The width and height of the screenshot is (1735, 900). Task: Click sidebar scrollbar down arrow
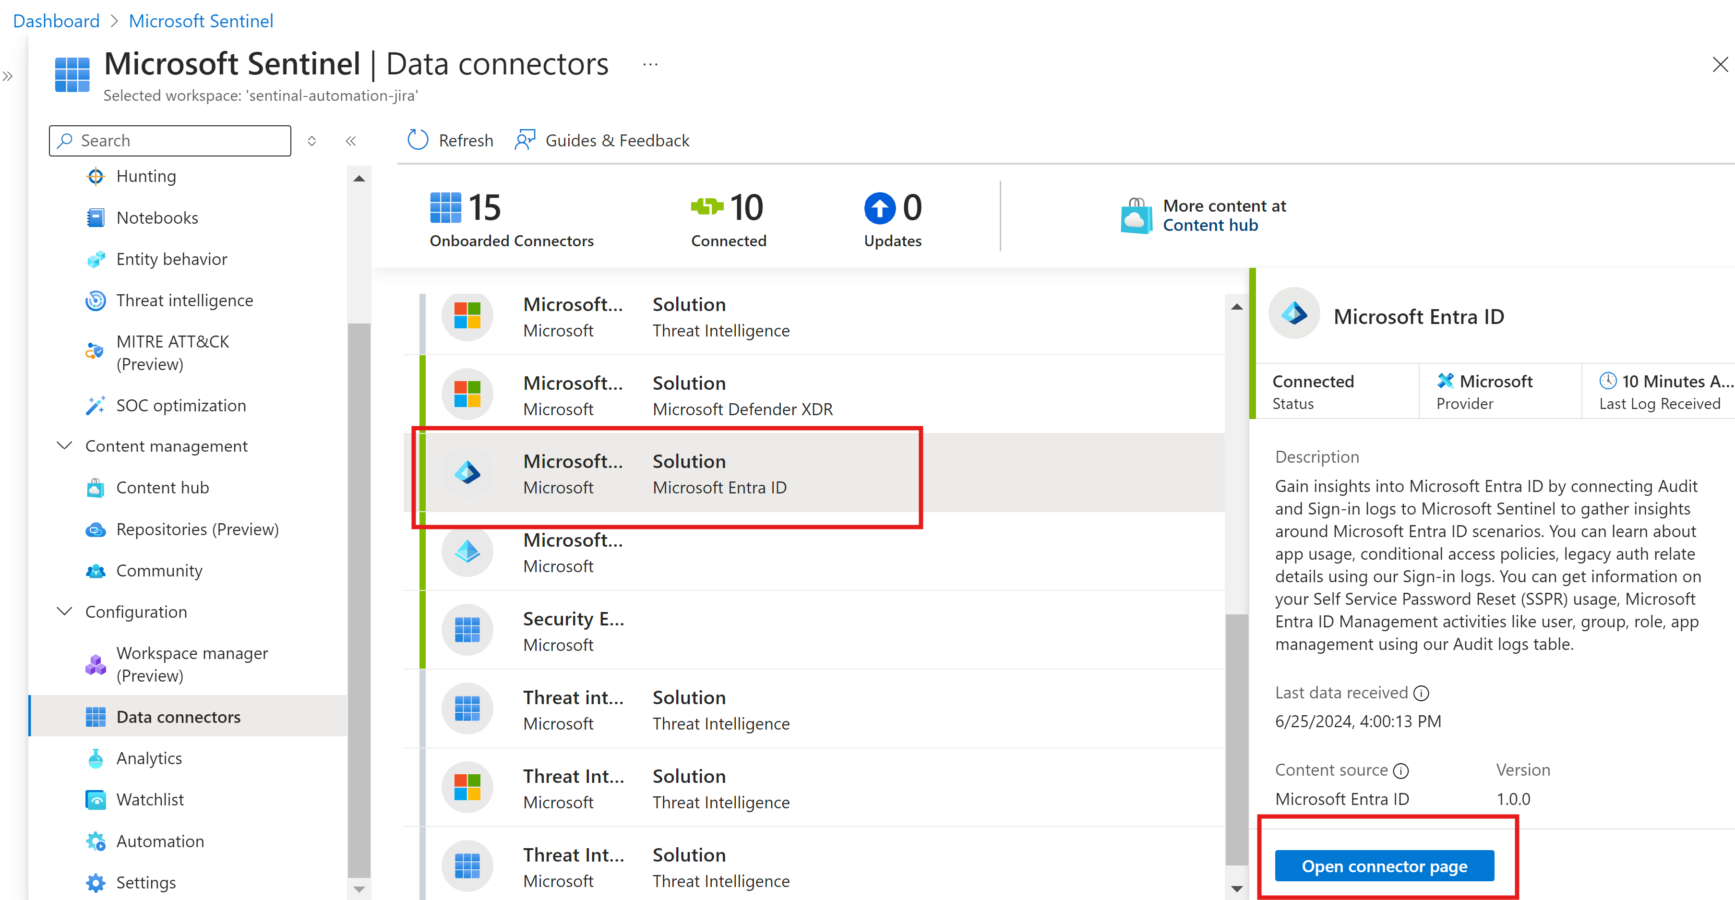(x=359, y=889)
